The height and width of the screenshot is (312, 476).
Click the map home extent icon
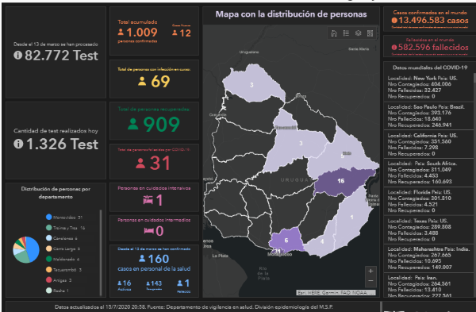334,33
